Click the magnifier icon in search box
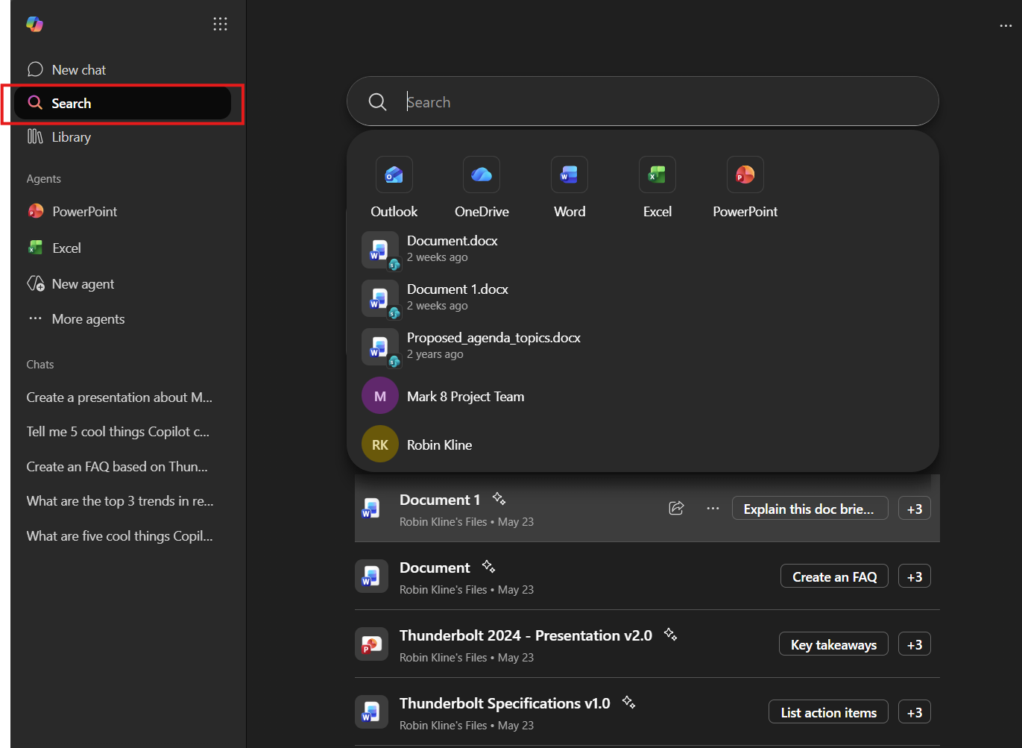Viewport: 1022px width, 748px height. 378,102
